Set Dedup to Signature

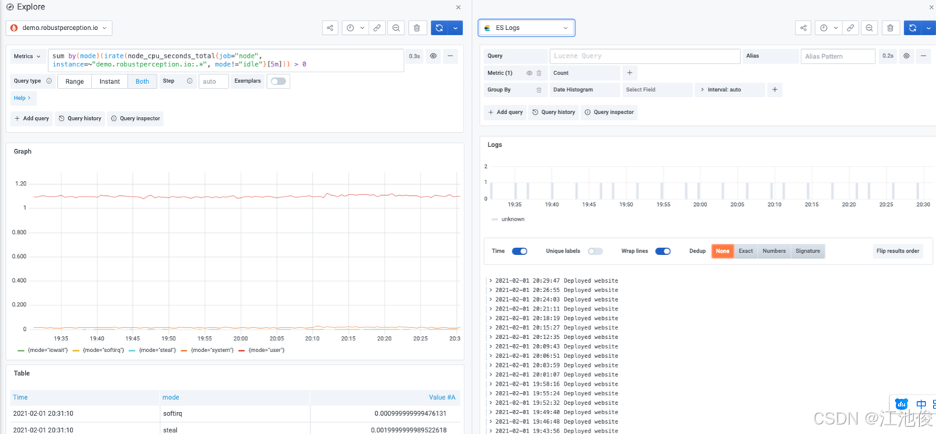807,251
